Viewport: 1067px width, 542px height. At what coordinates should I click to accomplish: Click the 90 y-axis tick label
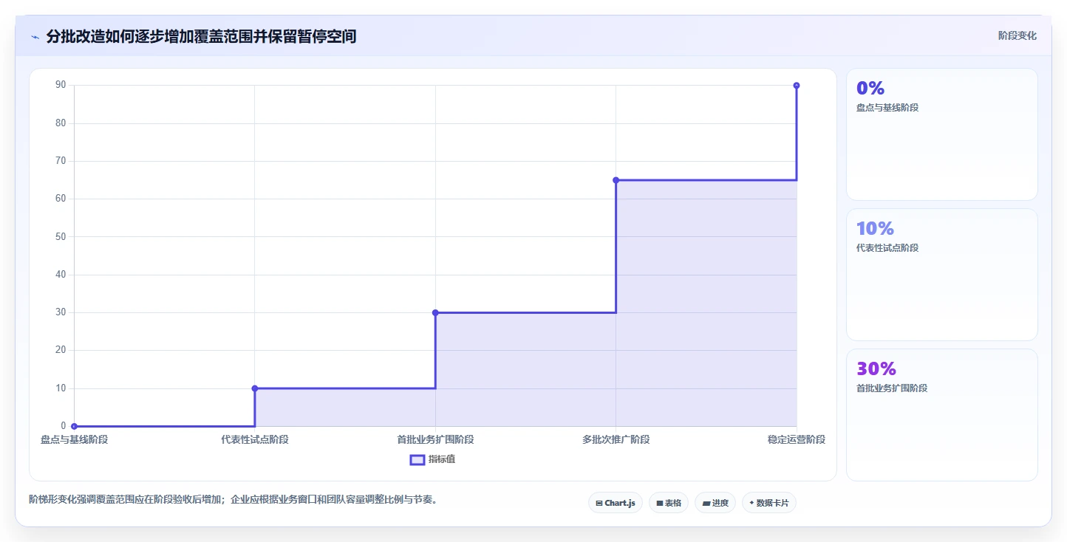61,85
